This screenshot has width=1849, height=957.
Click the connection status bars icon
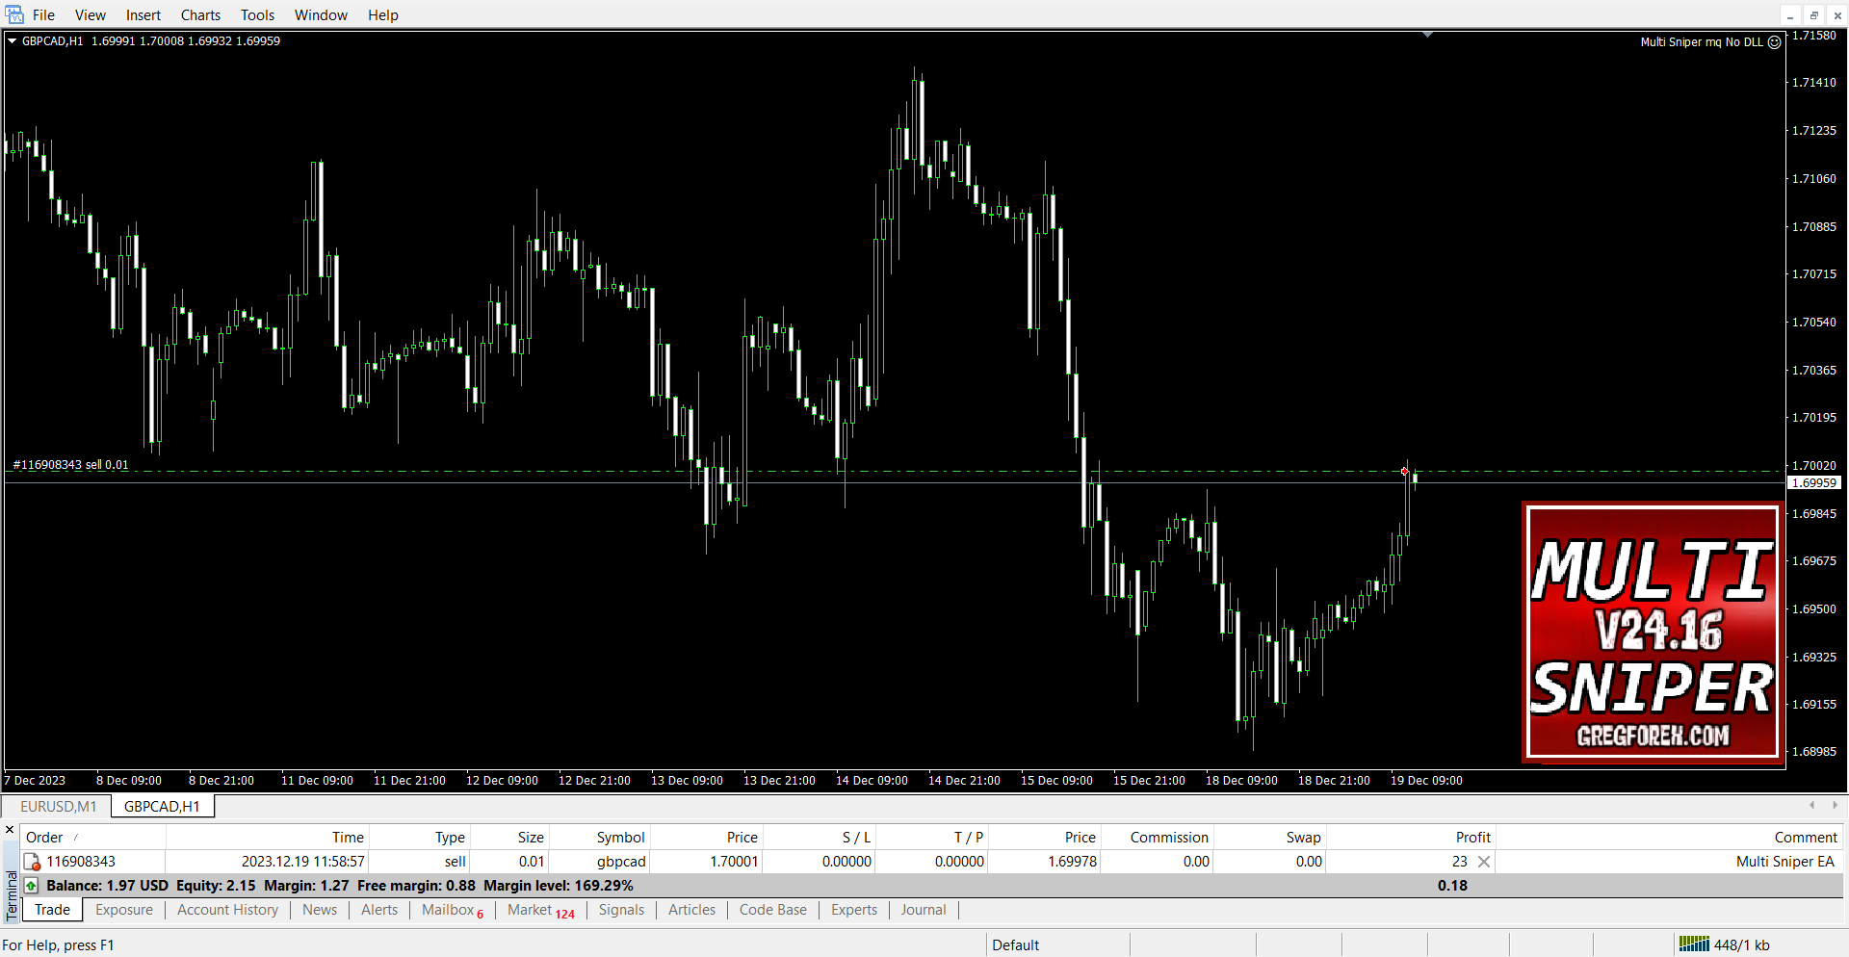coord(1693,944)
